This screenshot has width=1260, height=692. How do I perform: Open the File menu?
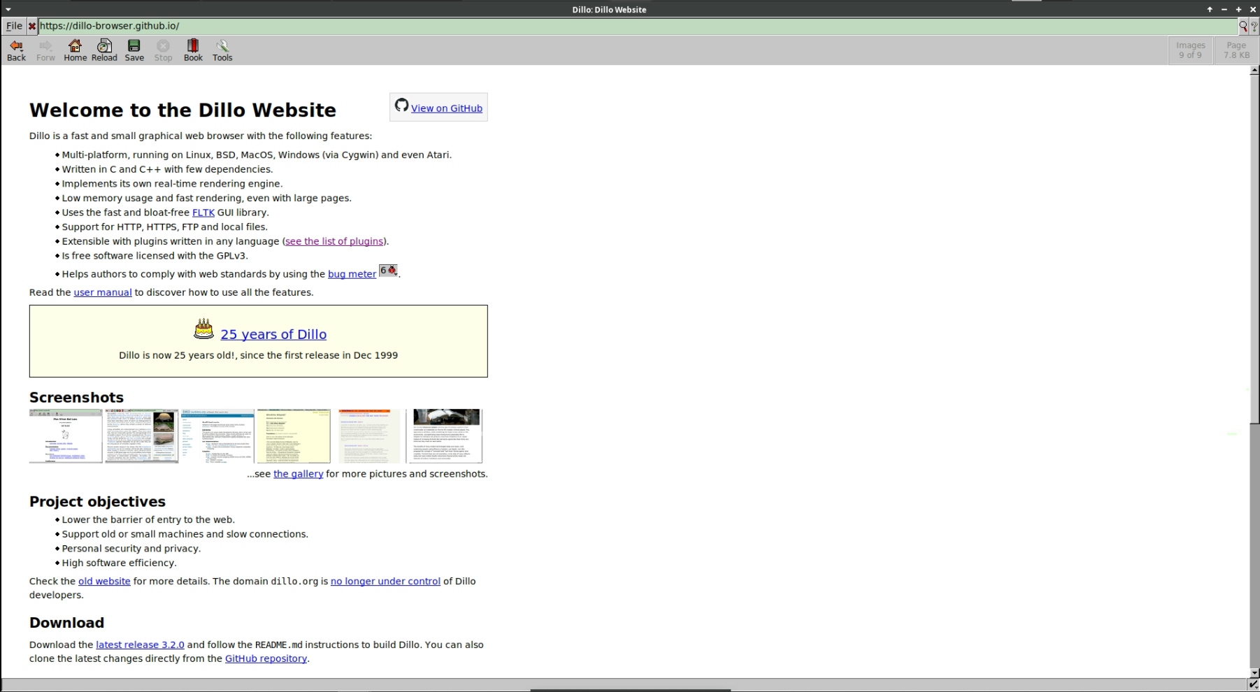tap(14, 26)
